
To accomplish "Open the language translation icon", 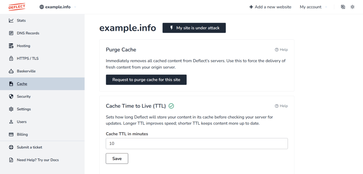I will (343, 7).
